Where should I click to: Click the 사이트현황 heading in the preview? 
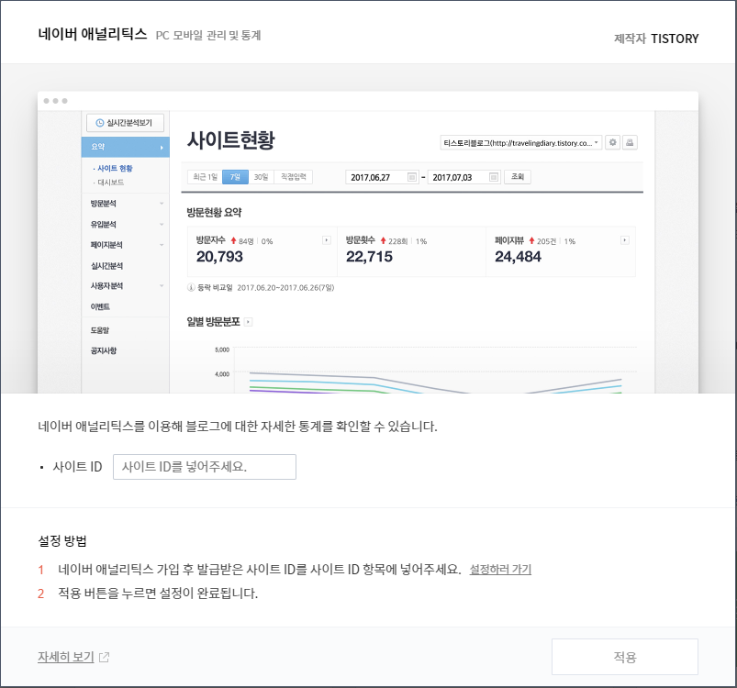tap(230, 139)
